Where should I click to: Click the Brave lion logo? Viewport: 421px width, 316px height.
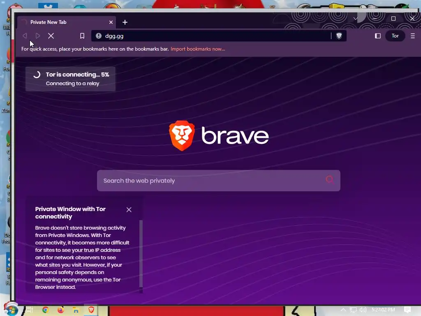point(182,135)
